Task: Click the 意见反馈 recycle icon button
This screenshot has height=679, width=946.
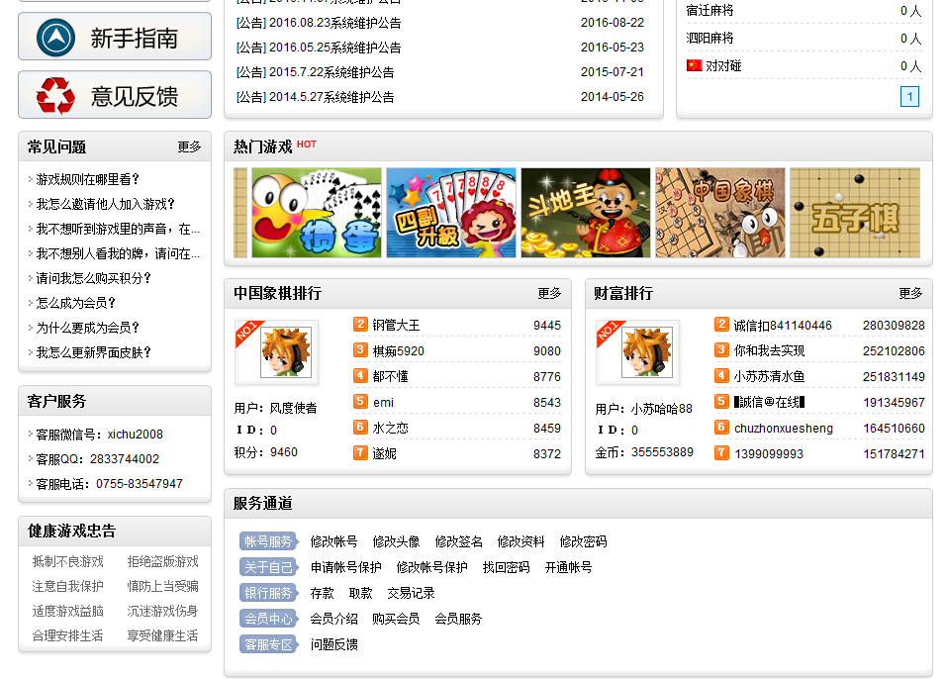Action: [x=115, y=96]
